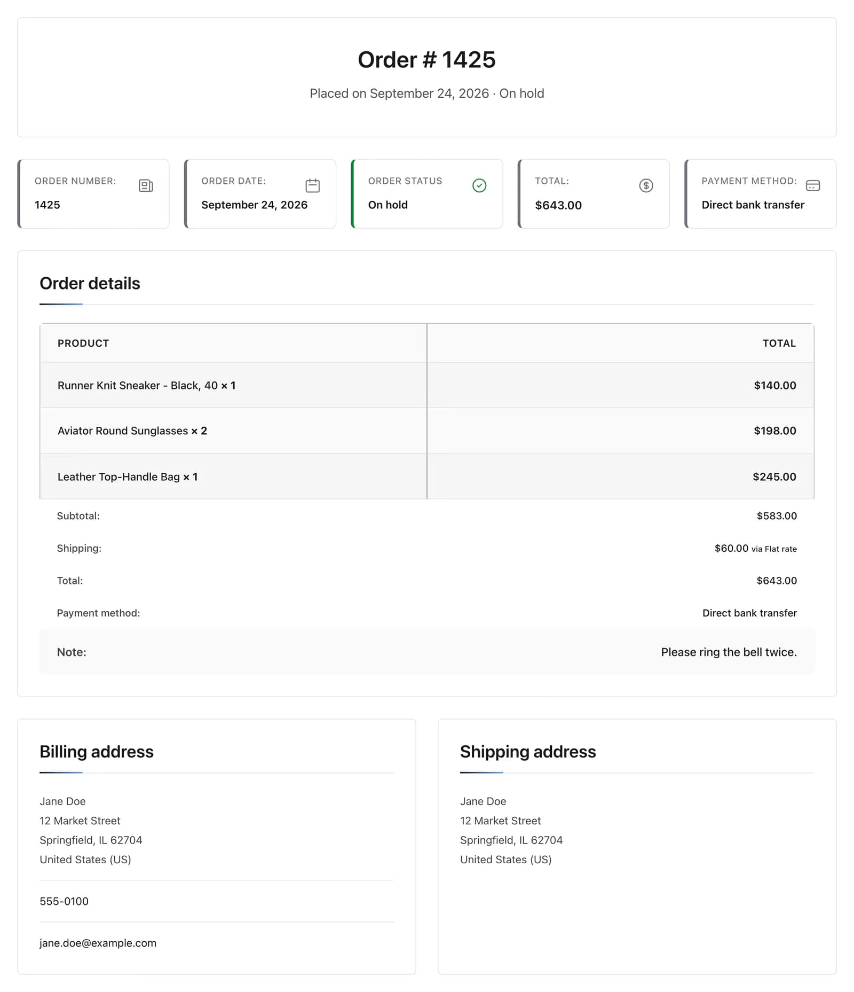Click the Shipping address heading
The height and width of the screenshot is (992, 854).
coord(528,752)
